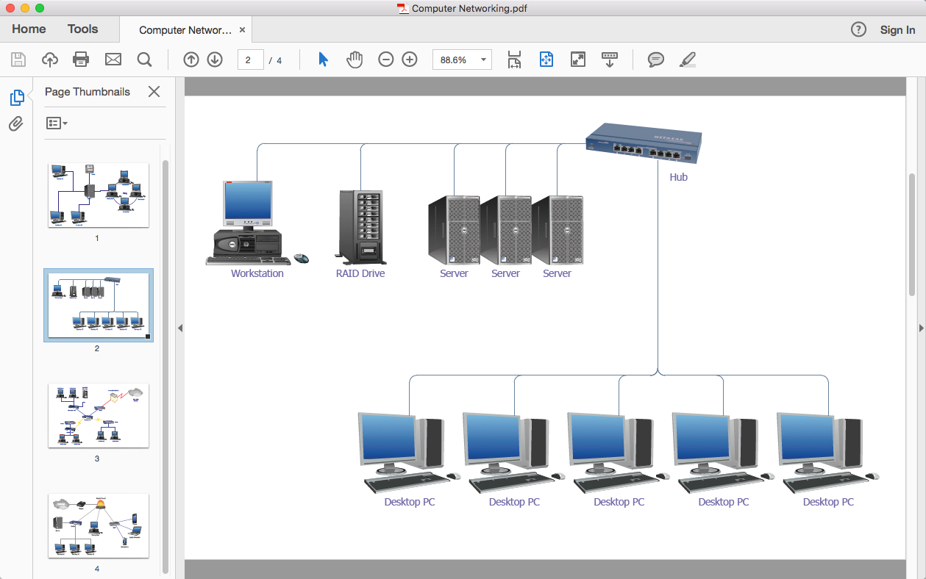
Task: Select page 3 thumbnail
Action: click(x=98, y=415)
